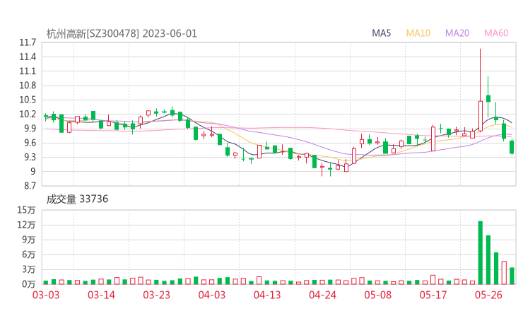This screenshot has width=523, height=311.
Task: Click the 04-03 date axis label
Action: 212,295
